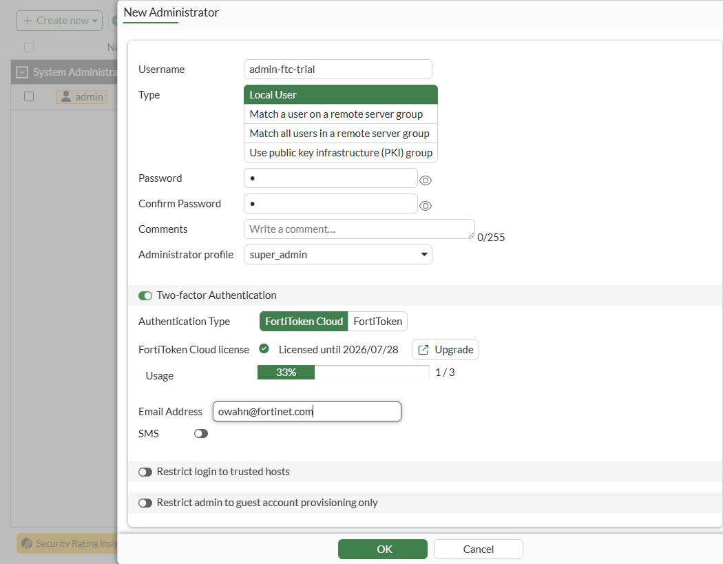The image size is (723, 564).
Task: Click the Upgrade license button
Action: (446, 350)
